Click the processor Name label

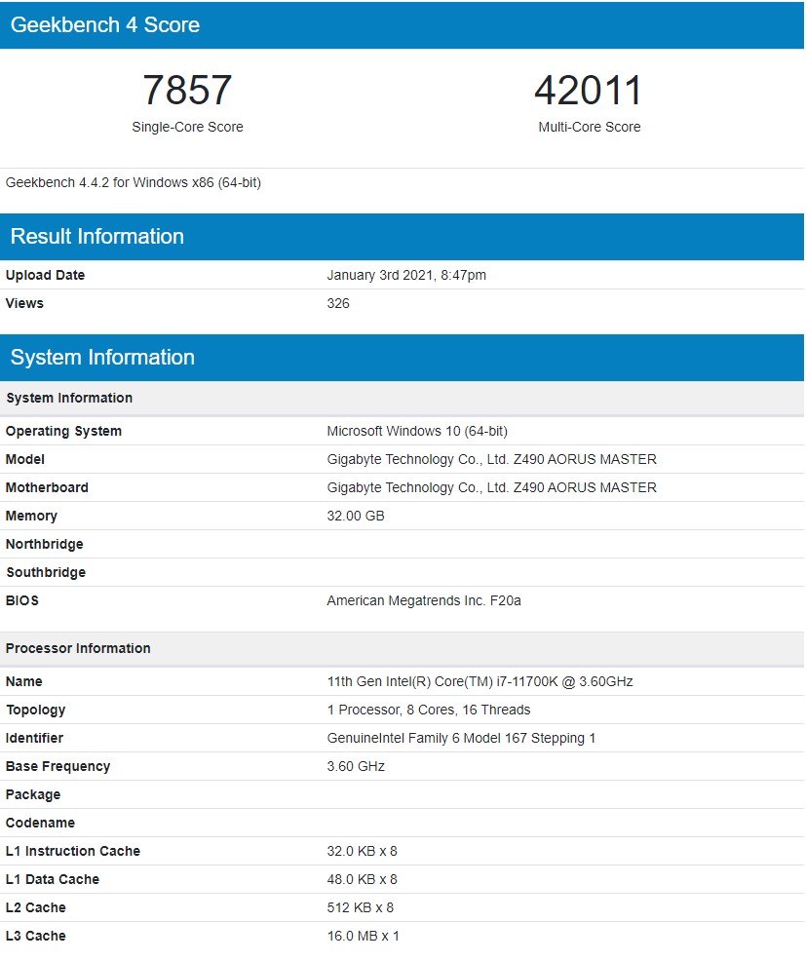(x=24, y=681)
